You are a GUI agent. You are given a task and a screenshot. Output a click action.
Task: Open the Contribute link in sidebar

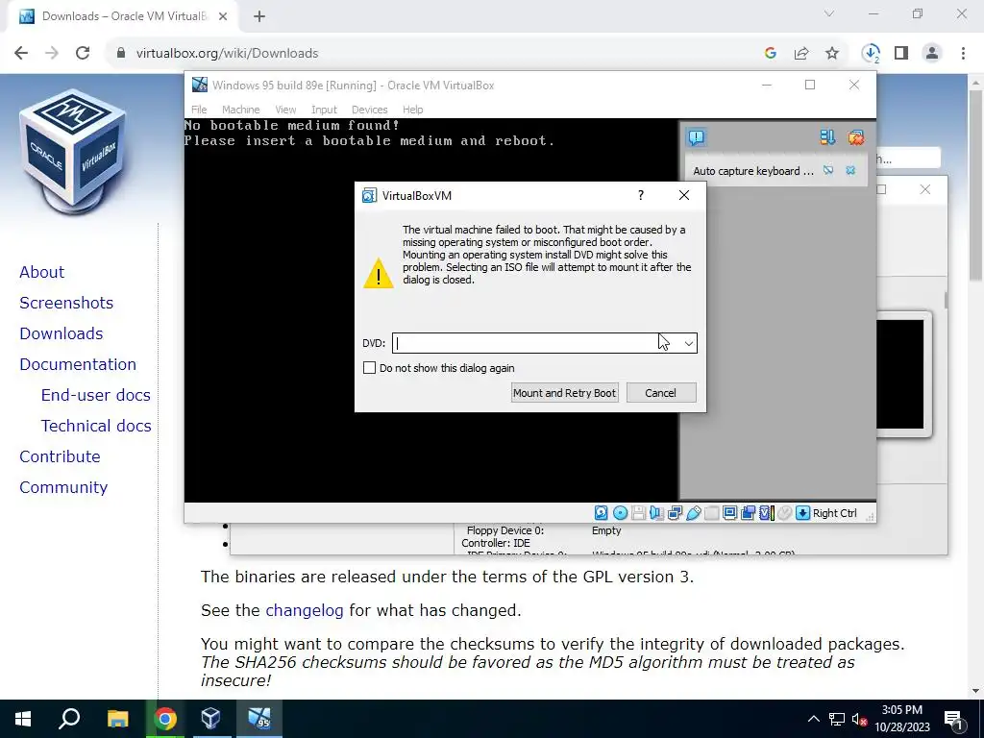[60, 456]
